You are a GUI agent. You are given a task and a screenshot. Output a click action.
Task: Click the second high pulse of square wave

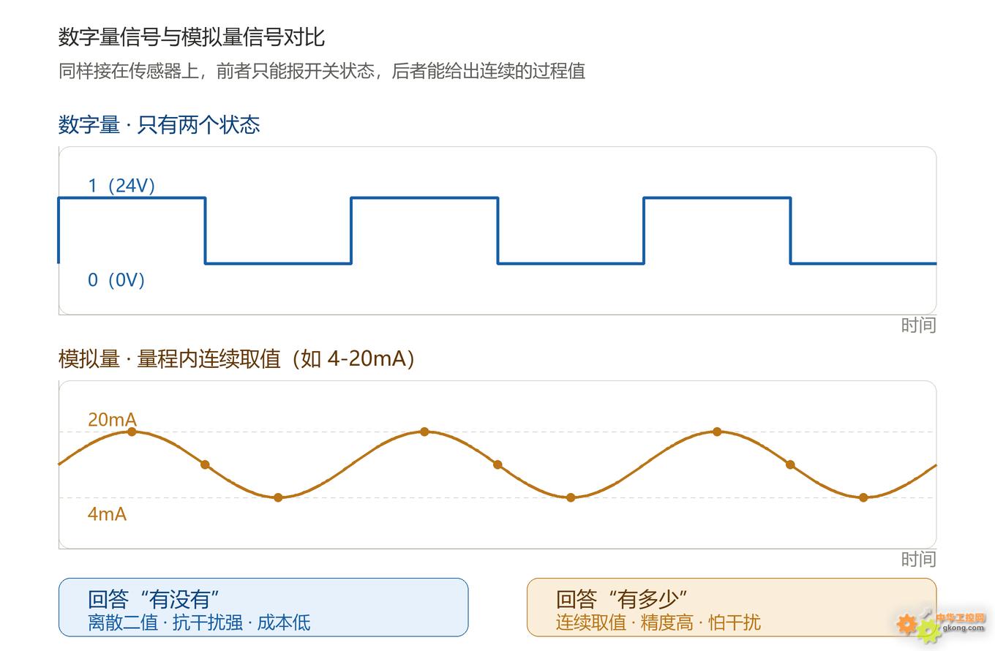coord(424,197)
